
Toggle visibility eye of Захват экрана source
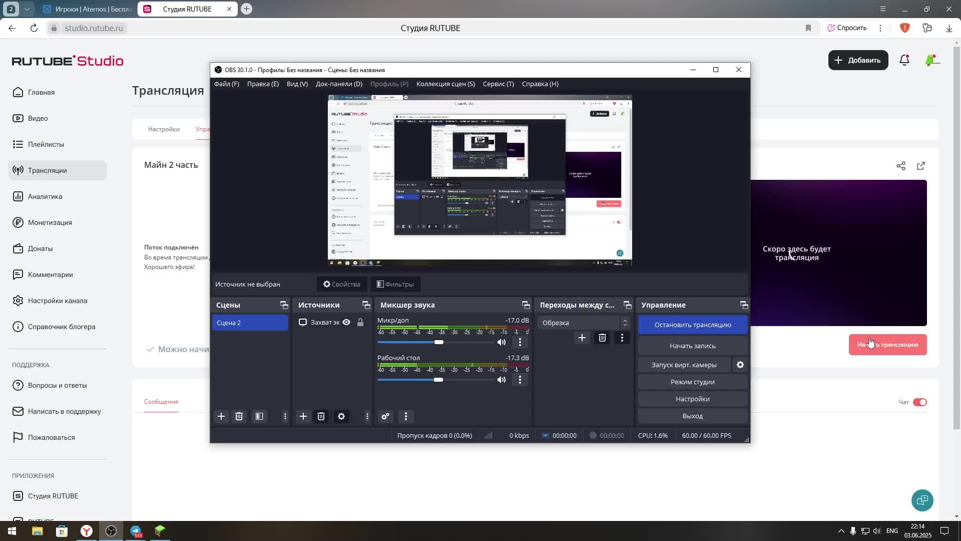point(346,323)
